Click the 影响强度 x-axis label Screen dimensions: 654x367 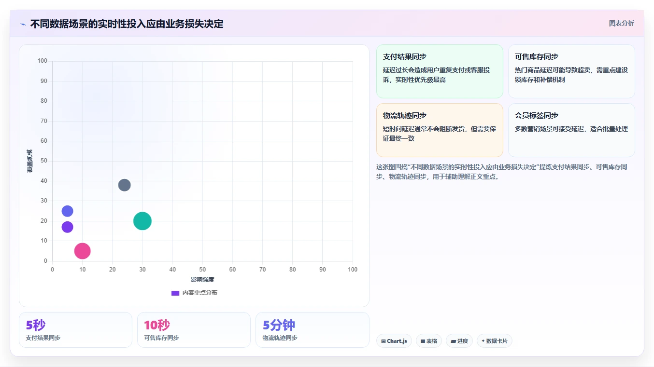(x=202, y=280)
